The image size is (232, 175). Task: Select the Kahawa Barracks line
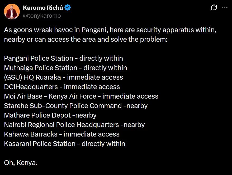coord(62,134)
